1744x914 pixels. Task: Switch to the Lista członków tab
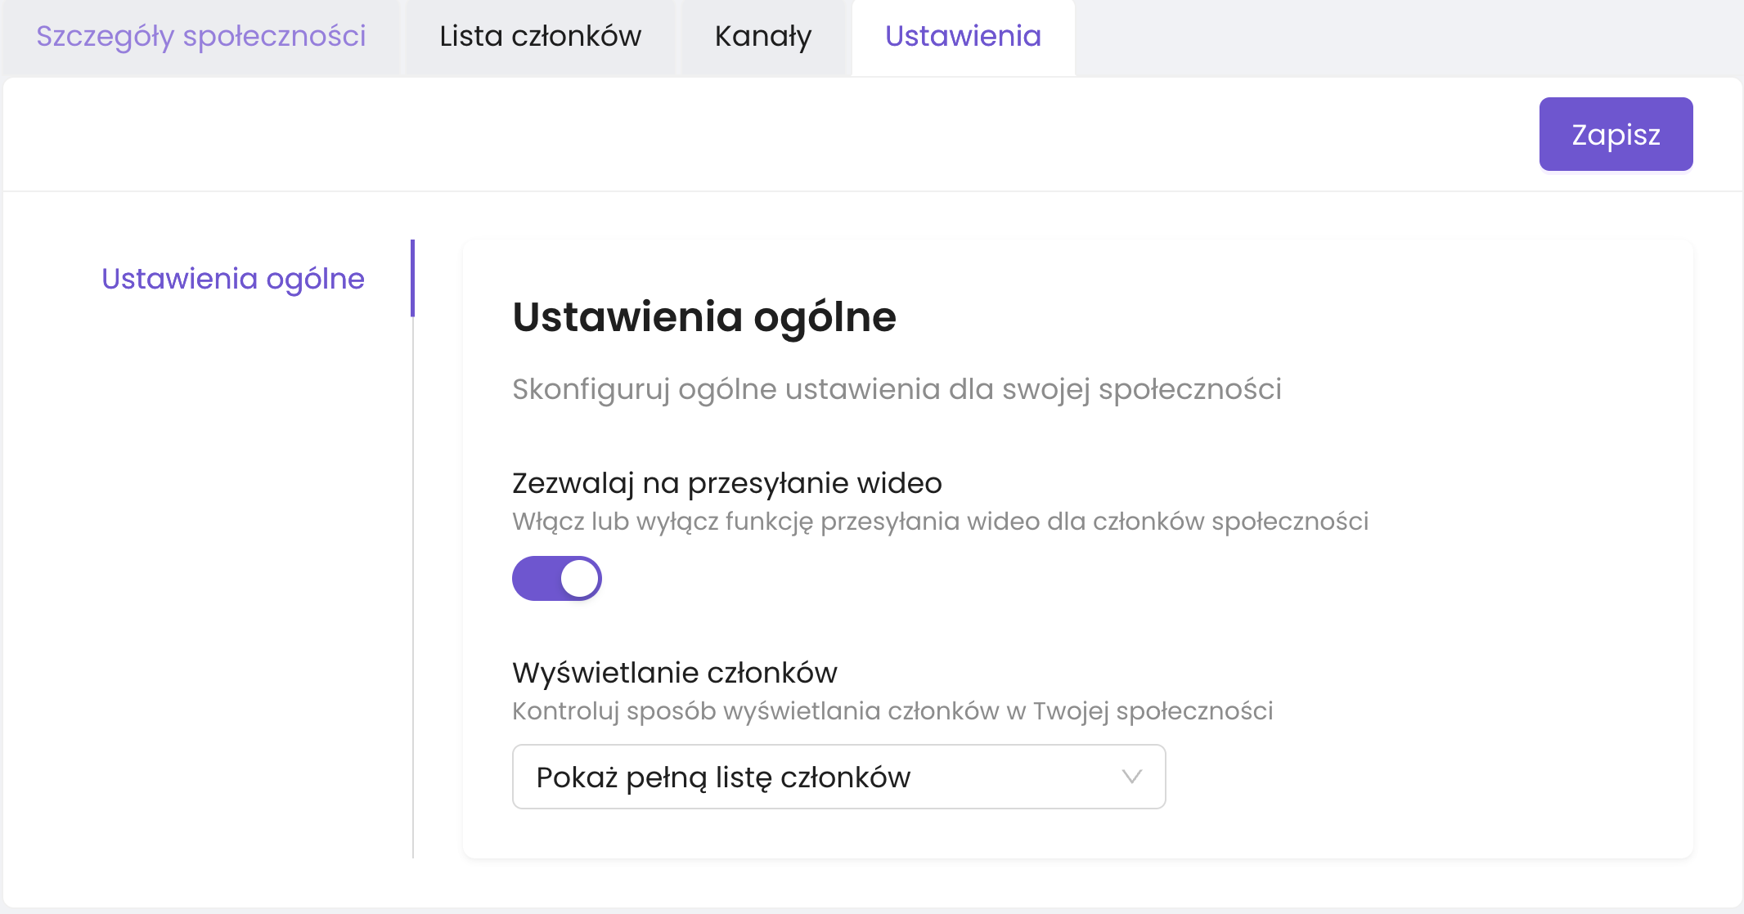540,37
